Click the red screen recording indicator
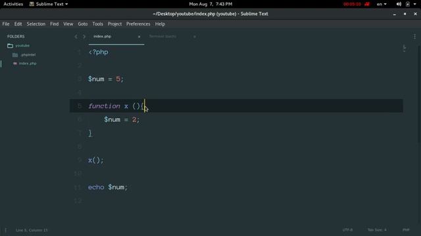 357,4
